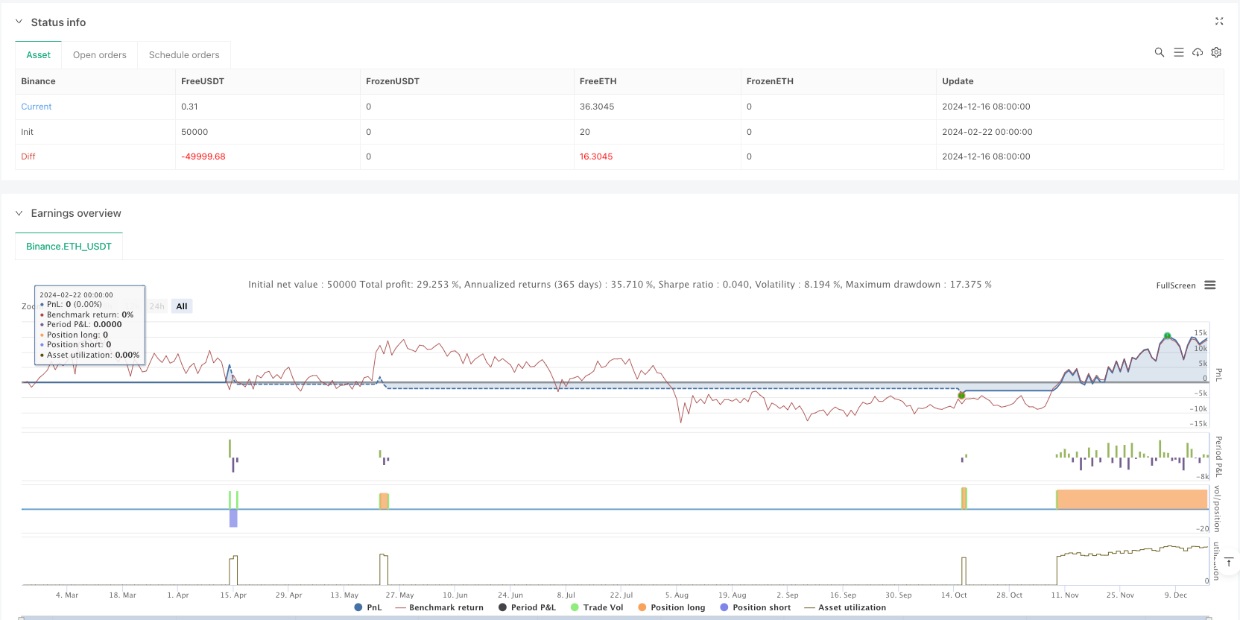Open the chart hamburger menu icon

pos(1210,285)
